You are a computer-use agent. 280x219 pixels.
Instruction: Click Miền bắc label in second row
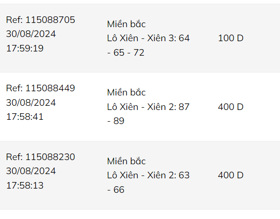click(x=126, y=92)
